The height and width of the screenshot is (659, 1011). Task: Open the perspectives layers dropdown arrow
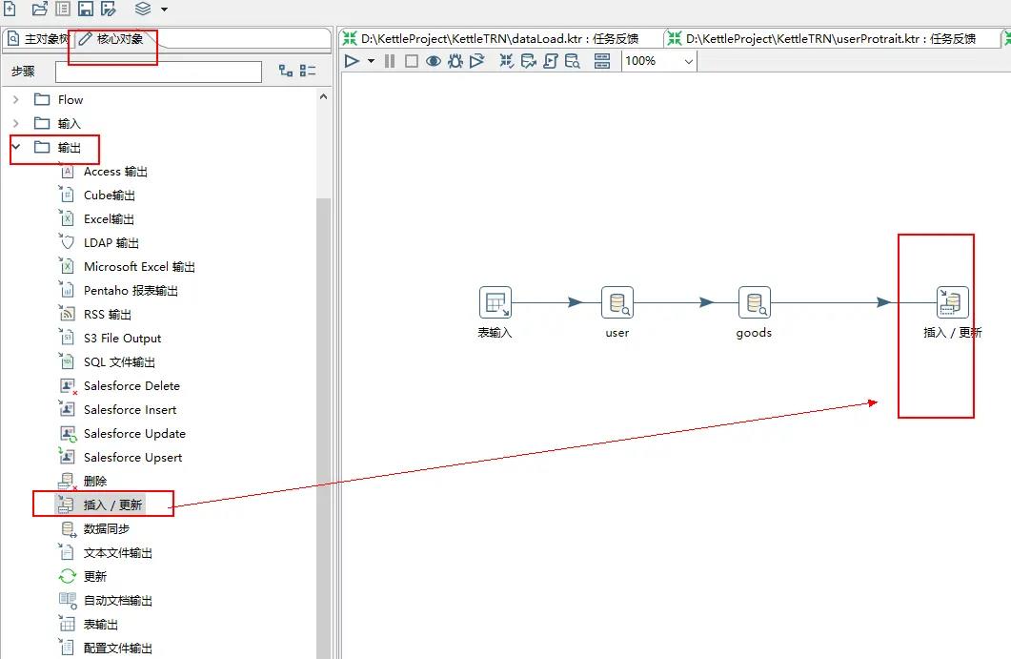164,10
